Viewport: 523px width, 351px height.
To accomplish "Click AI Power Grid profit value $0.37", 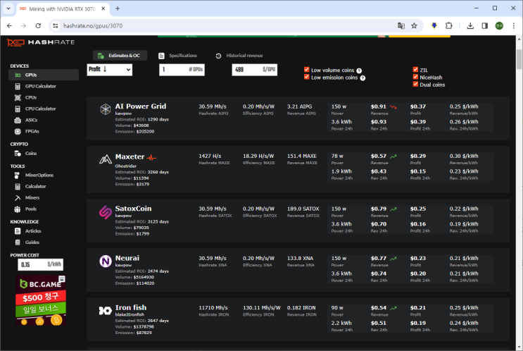I will pyautogui.click(x=418, y=106).
